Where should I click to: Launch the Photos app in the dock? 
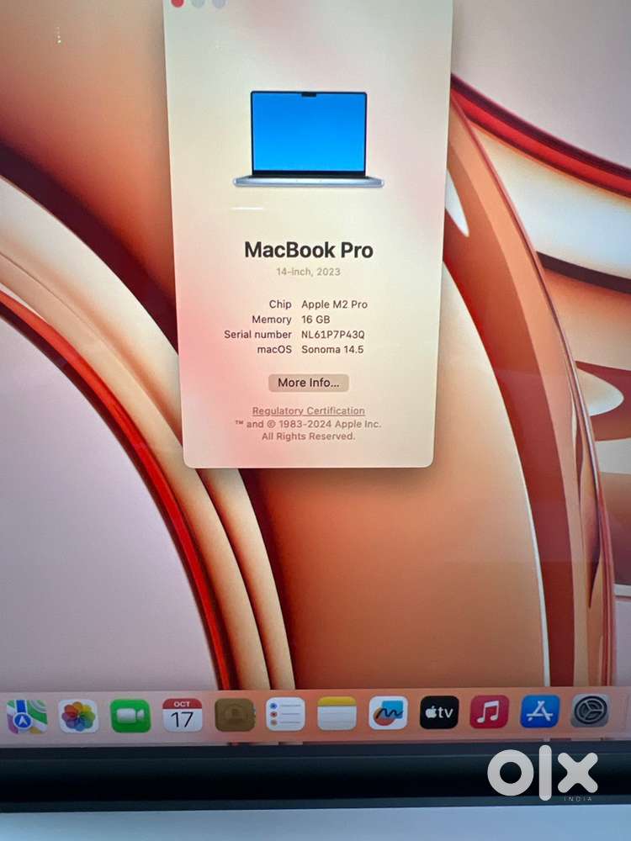(x=78, y=716)
